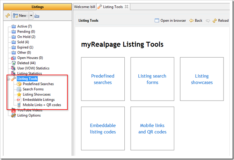
Task: Open Predefined Searches in the tree
Action: coord(38,84)
